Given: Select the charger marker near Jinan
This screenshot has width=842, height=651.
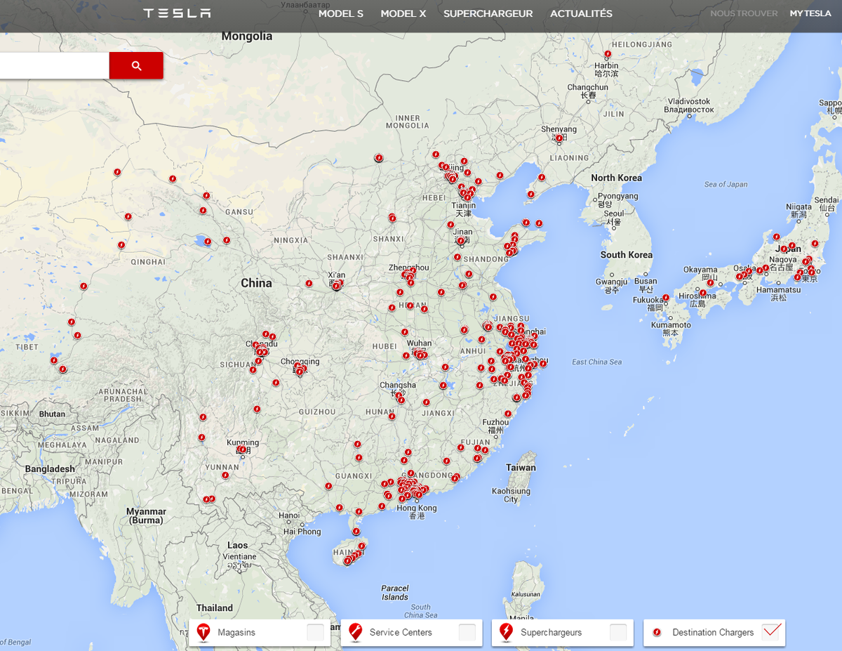Looking at the screenshot, I should pos(460,241).
